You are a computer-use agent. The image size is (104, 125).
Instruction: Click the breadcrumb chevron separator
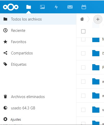click(x=89, y=19)
